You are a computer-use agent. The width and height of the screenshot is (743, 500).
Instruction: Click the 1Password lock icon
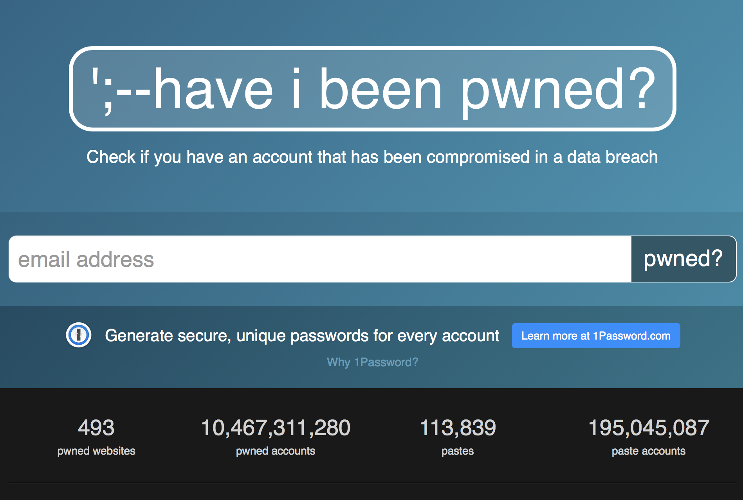pos(79,335)
